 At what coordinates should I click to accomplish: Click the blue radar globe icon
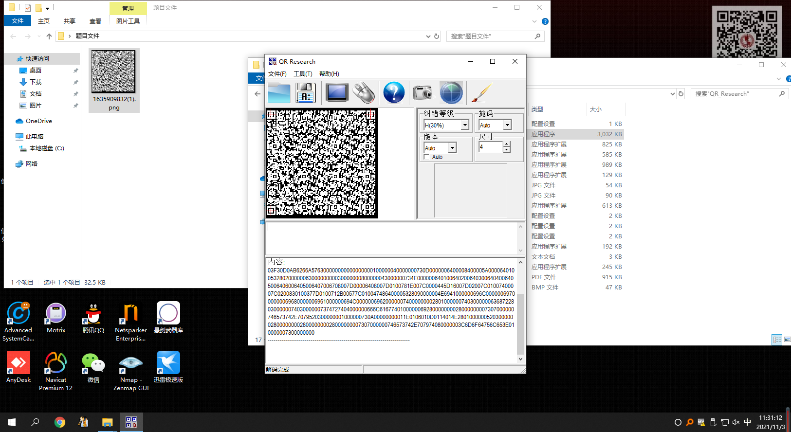(x=451, y=92)
